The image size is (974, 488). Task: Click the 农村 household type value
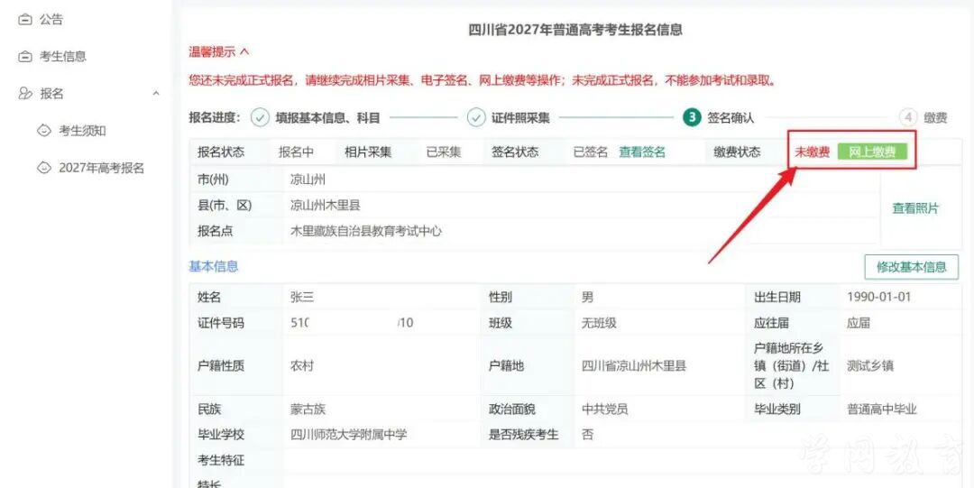tap(302, 365)
